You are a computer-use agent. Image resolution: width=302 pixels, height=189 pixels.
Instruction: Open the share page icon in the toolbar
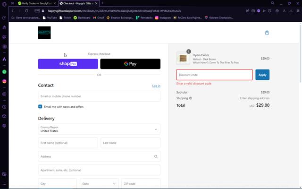(248, 11)
